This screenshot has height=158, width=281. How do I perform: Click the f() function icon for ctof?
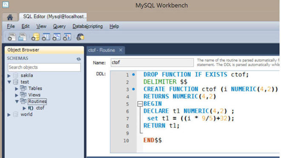(31, 108)
